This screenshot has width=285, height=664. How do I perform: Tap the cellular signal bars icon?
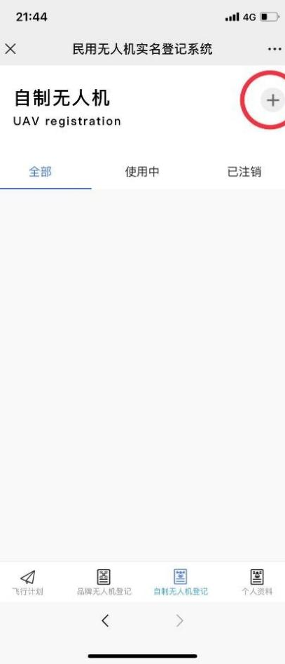pyautogui.click(x=232, y=17)
